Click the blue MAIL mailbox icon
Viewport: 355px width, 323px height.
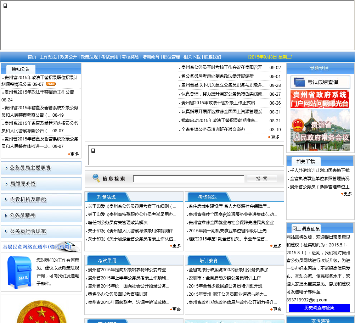pos(19,273)
